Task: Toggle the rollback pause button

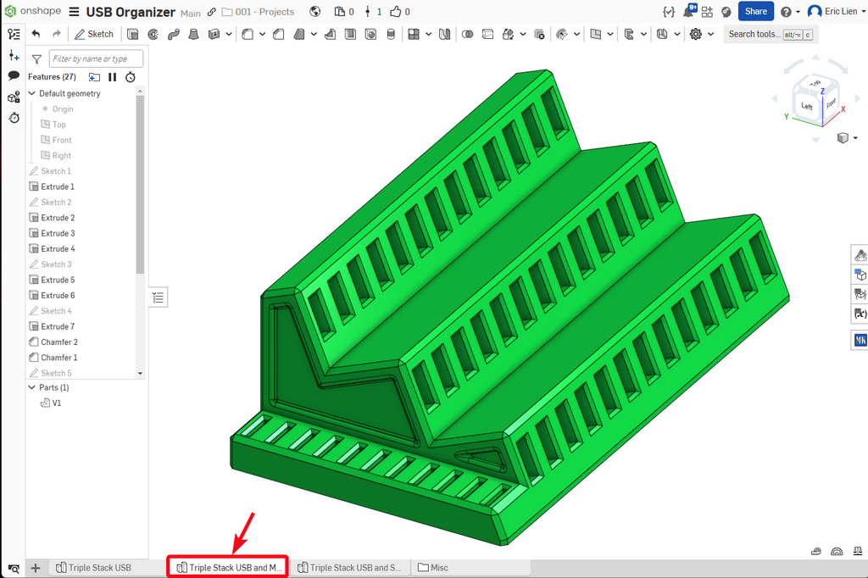Action: 113,77
